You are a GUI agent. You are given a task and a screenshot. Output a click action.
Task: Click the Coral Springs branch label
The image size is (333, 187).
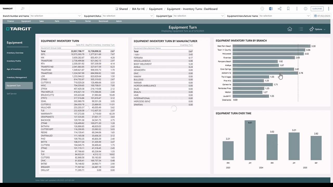(x=226, y=69)
